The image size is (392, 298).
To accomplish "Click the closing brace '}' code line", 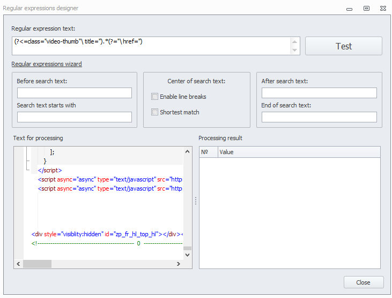I will point(45,161).
